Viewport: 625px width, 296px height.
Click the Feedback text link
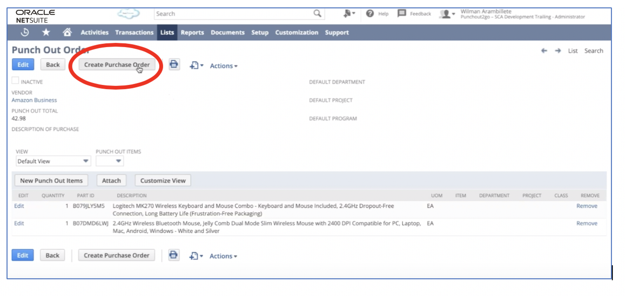(420, 14)
